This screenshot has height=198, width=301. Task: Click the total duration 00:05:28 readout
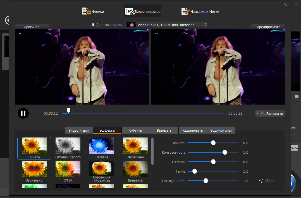coord(235,114)
